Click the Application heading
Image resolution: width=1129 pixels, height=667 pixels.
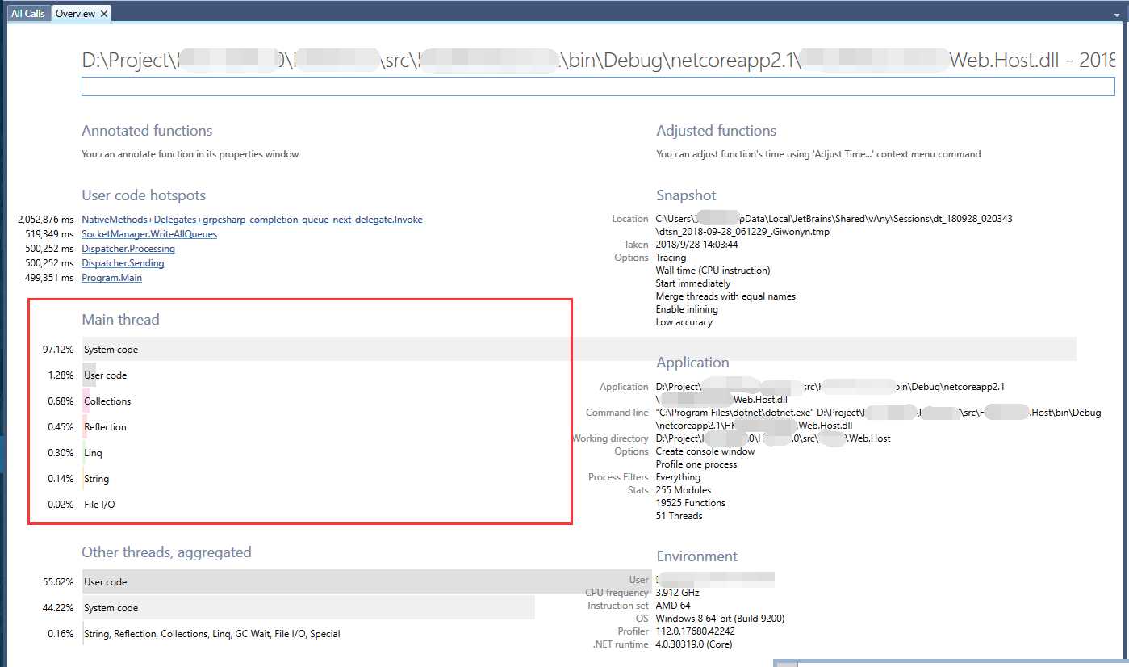click(x=692, y=363)
